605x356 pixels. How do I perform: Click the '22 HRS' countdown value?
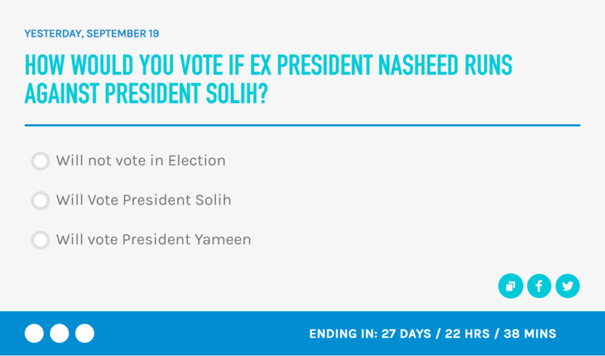pos(467,334)
